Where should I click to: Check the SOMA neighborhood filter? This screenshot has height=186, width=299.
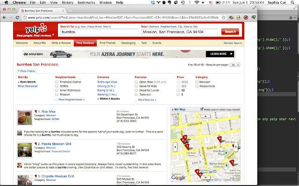[57, 86]
